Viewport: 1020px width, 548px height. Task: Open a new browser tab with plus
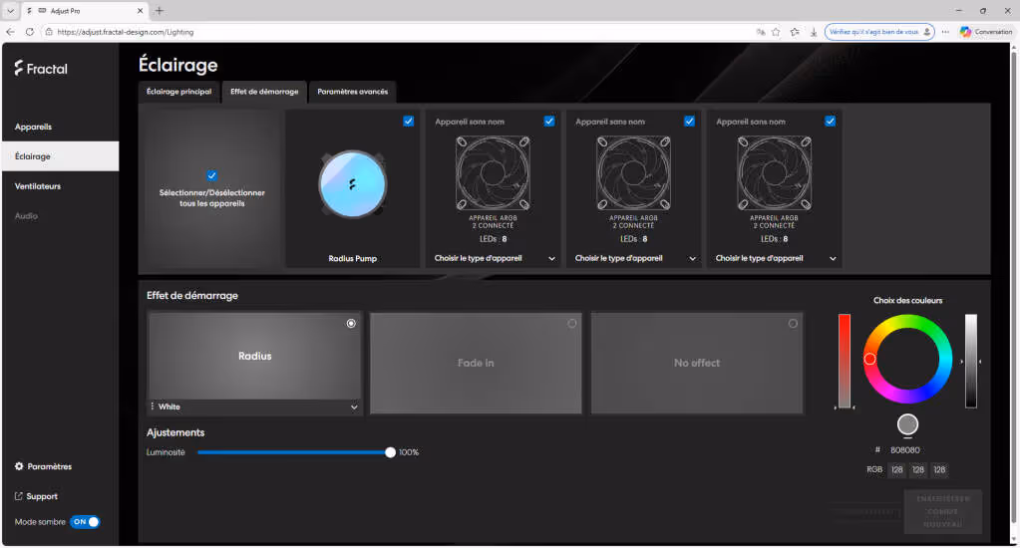(160, 10)
